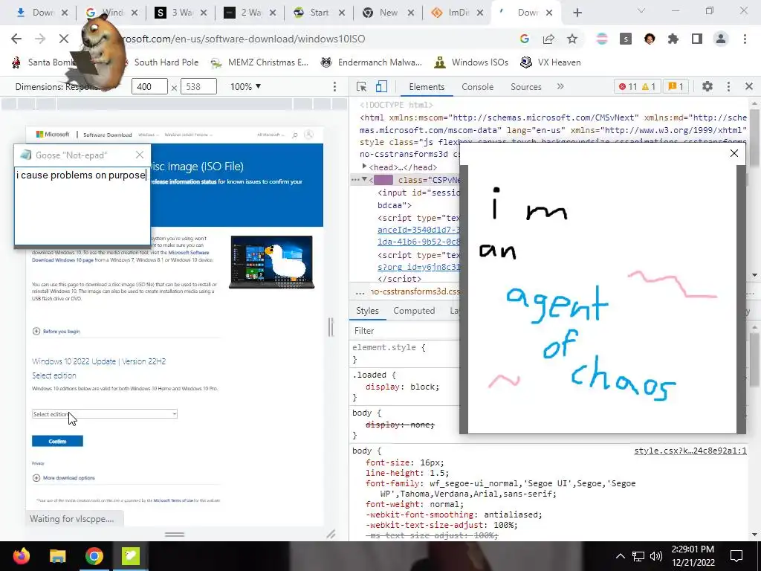The width and height of the screenshot is (761, 571).
Task: Click the Microsoft logo on the page
Action: point(53,135)
